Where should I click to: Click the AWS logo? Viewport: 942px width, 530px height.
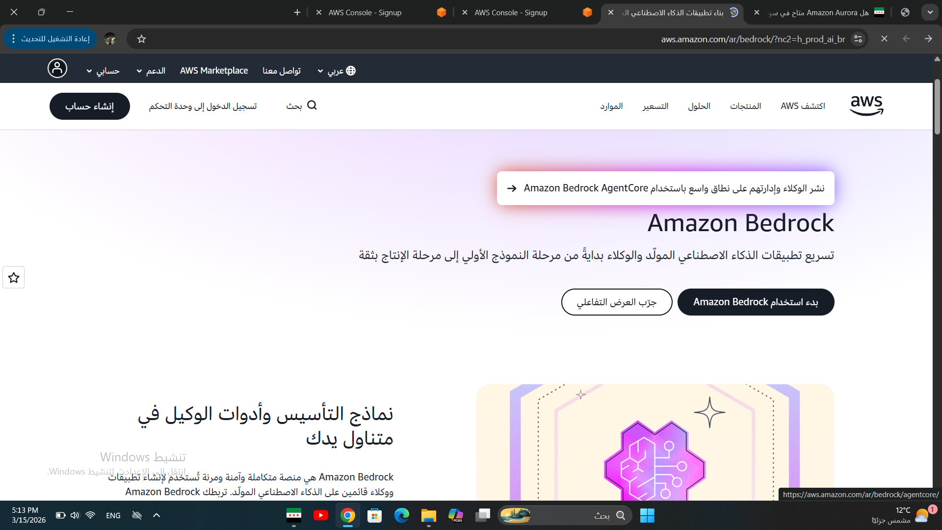pos(866,106)
